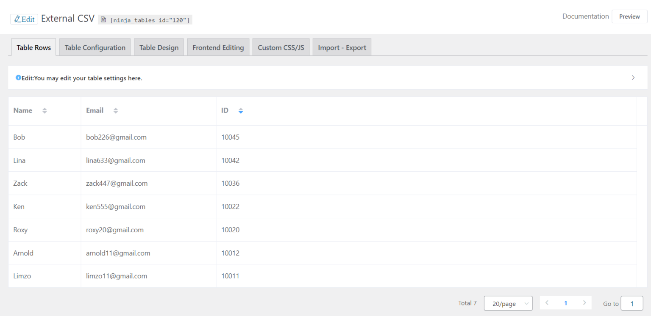
Task: Switch to the Table Design tab
Action: click(159, 47)
